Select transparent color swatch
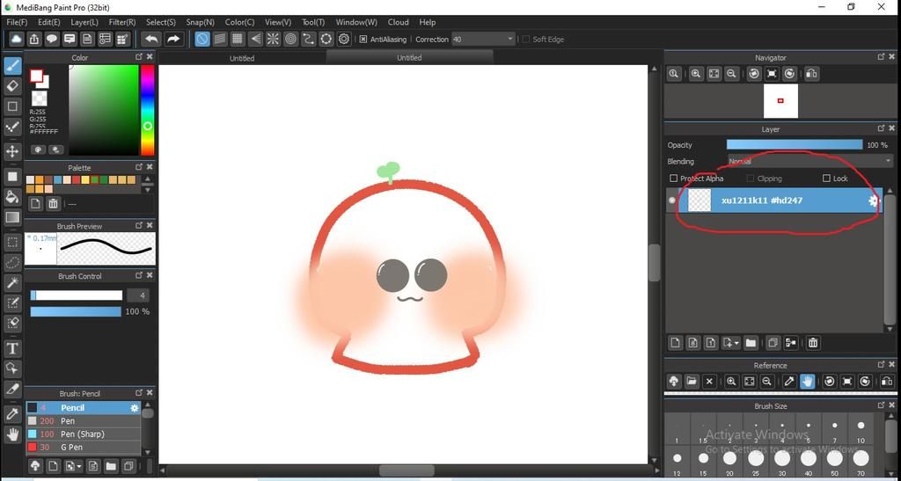 [39, 98]
